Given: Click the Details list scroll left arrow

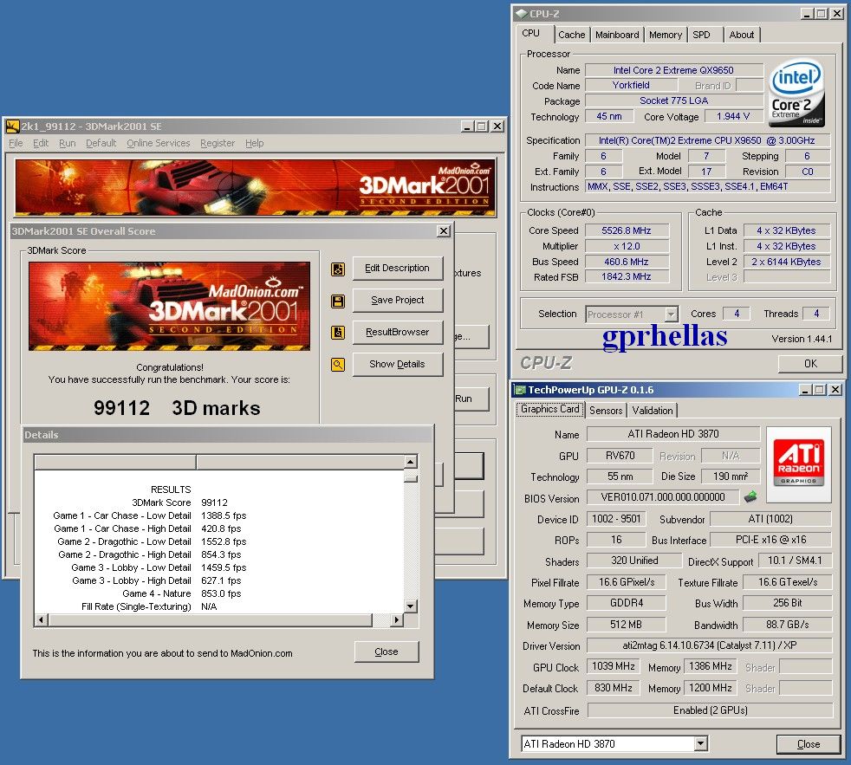Looking at the screenshot, I should point(42,619).
